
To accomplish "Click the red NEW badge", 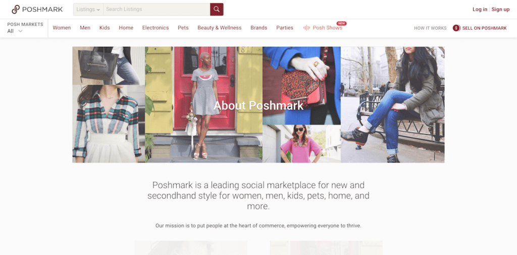I will (x=341, y=23).
